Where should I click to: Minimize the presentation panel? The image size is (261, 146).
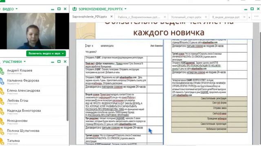[246, 9]
